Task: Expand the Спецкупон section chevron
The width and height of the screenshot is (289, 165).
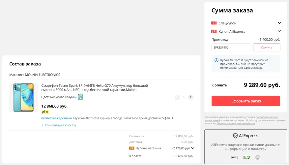Action: [x=279, y=23]
